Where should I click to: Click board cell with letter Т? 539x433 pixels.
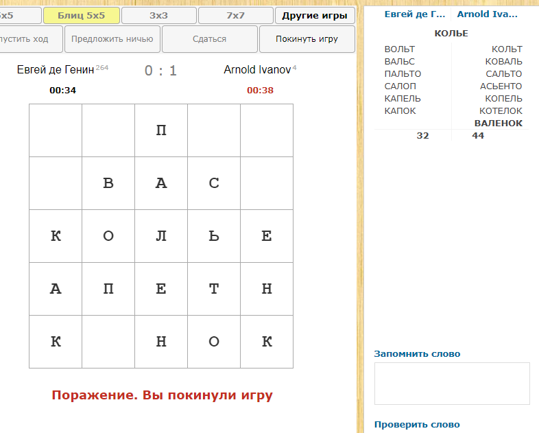click(x=214, y=289)
